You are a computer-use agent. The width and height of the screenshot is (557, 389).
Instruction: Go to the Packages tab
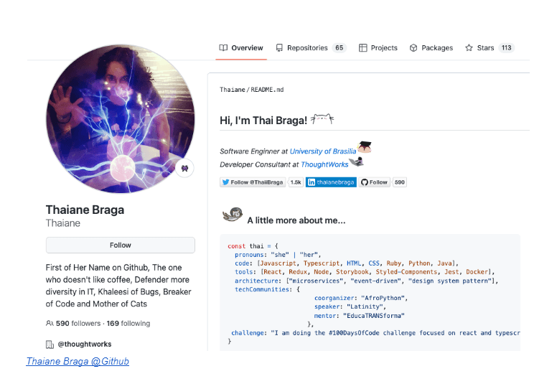431,48
